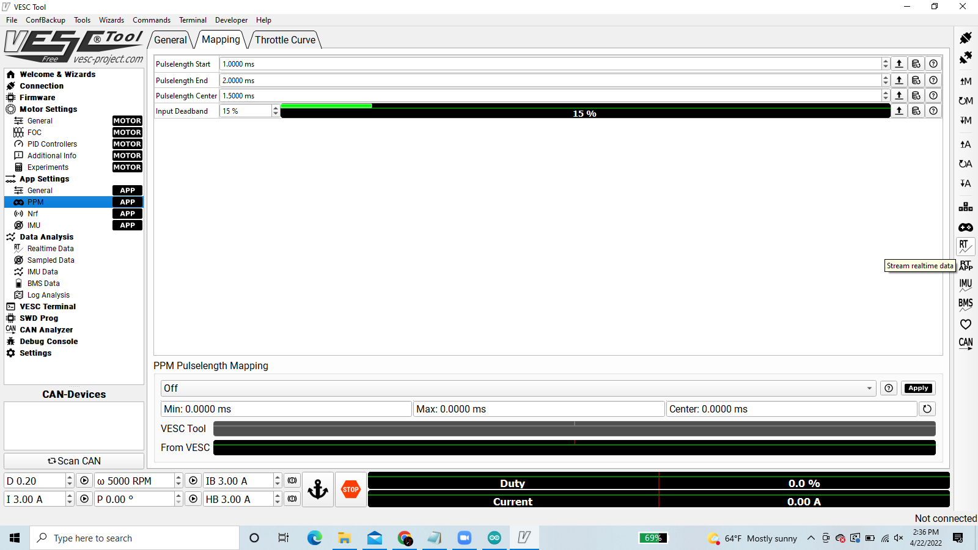The image size is (978, 550).
Task: Click the anchor brake icon button
Action: coord(318,490)
